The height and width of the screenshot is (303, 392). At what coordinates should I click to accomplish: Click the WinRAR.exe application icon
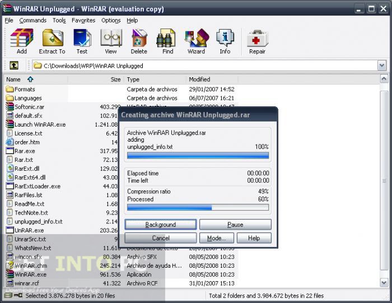coord(10,274)
